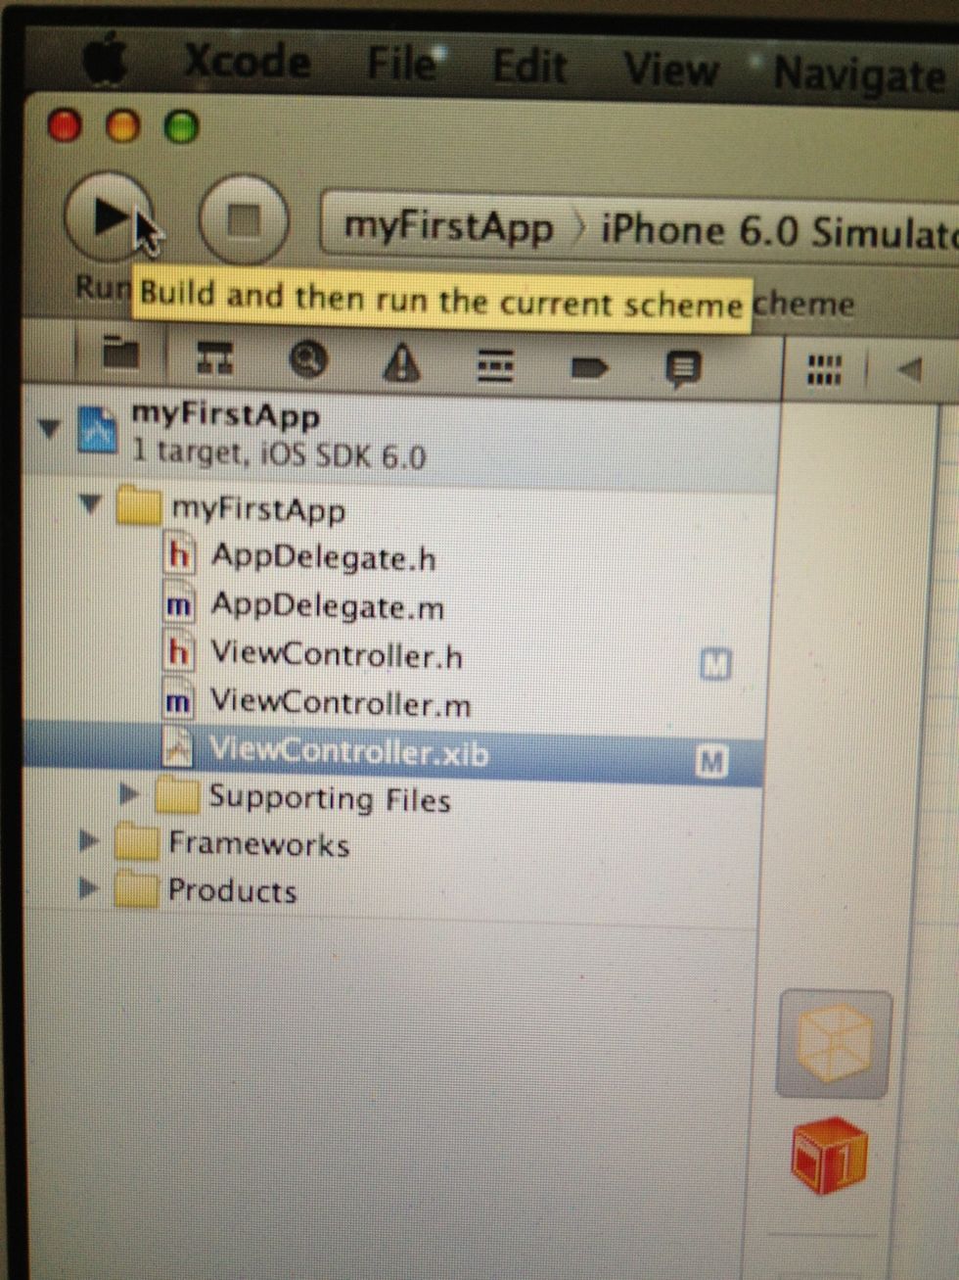Viewport: 959px width, 1280px height.
Task: Click the grid view icon above the utilities panel
Action: 824,369
